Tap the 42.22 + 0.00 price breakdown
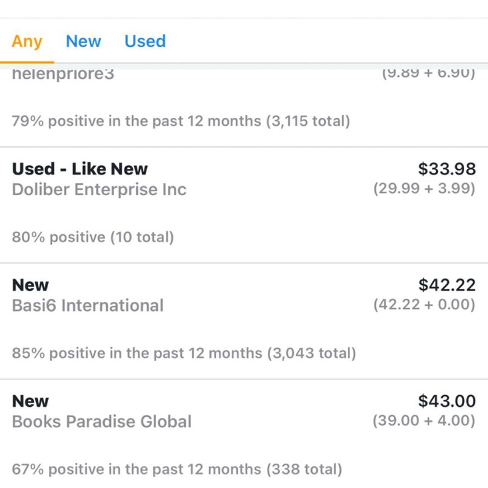 click(424, 304)
